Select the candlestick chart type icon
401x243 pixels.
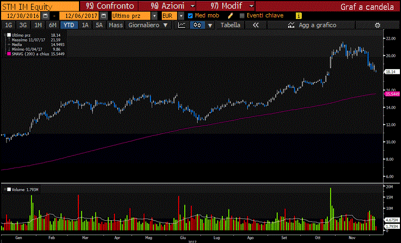(x=197, y=25)
